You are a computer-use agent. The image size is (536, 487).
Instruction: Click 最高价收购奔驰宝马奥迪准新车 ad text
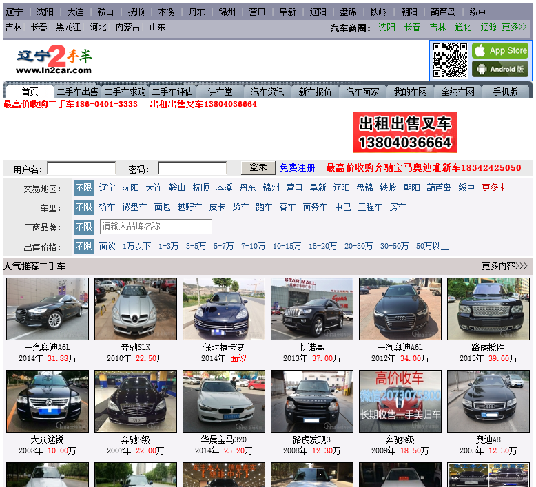coord(424,168)
